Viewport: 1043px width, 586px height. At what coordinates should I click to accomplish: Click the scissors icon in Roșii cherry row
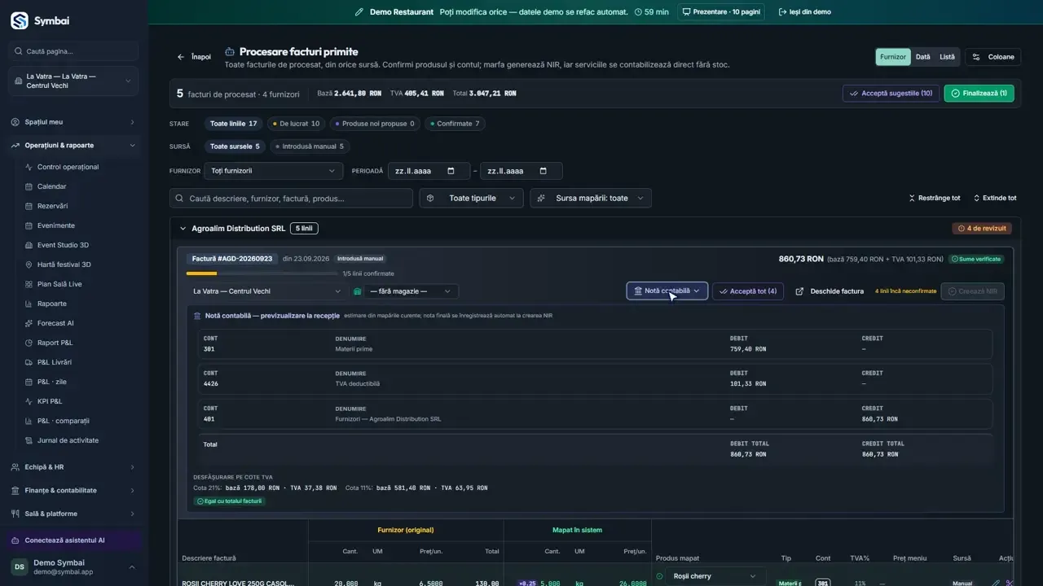pyautogui.click(x=1010, y=583)
